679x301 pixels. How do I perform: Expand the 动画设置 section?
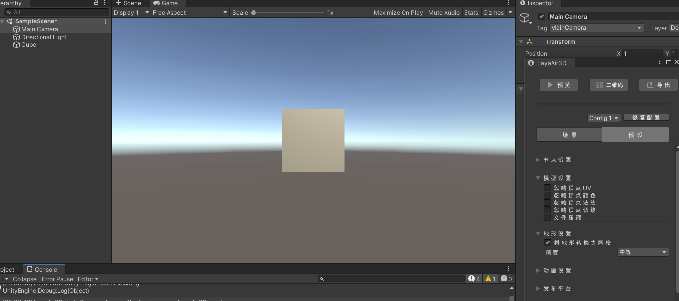[538, 270]
